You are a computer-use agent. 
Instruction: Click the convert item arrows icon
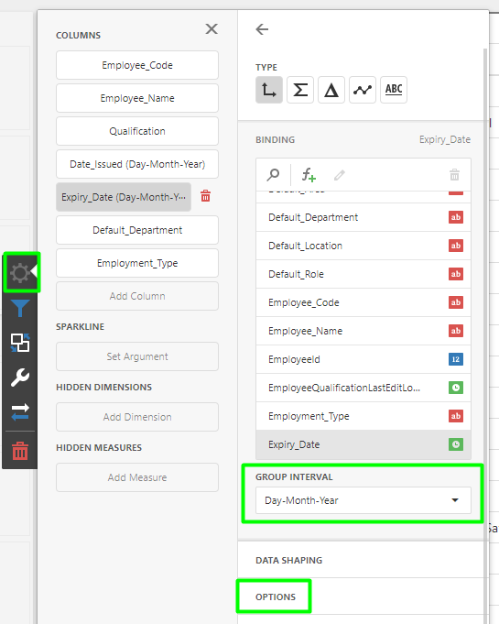click(x=20, y=412)
